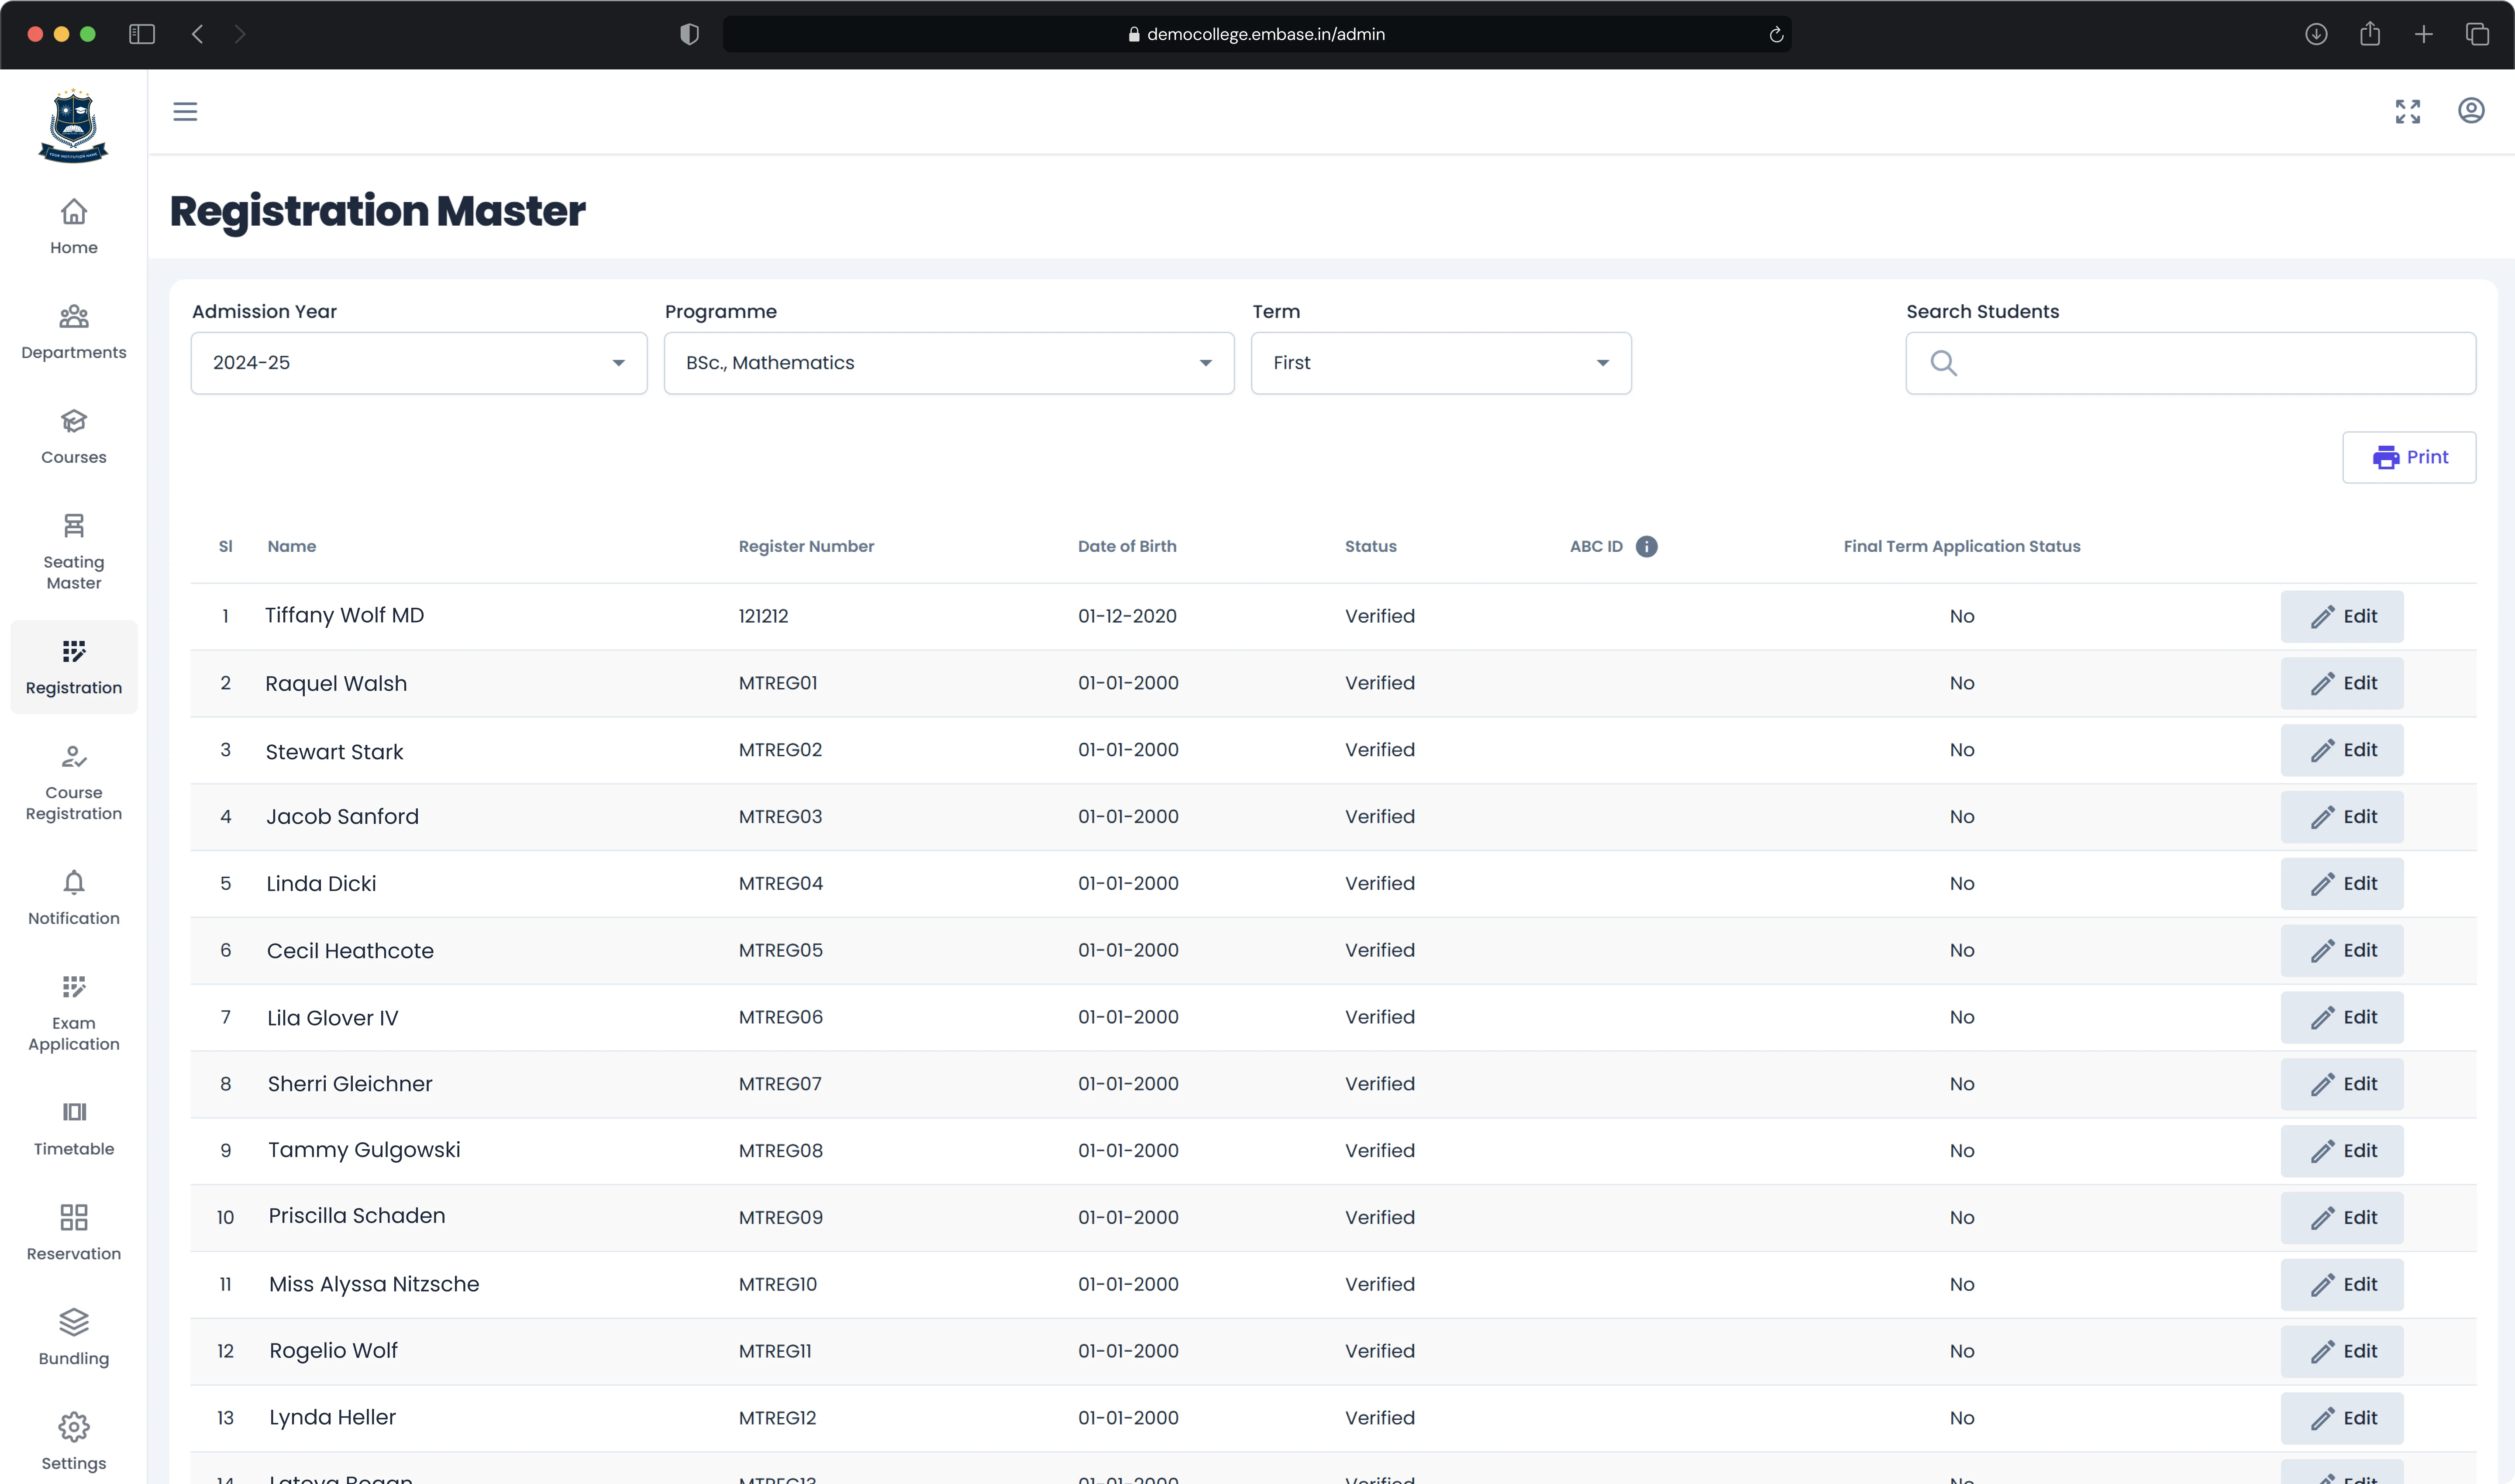Click the Search Students field
Image resolution: width=2515 pixels, height=1484 pixels.
point(2191,363)
